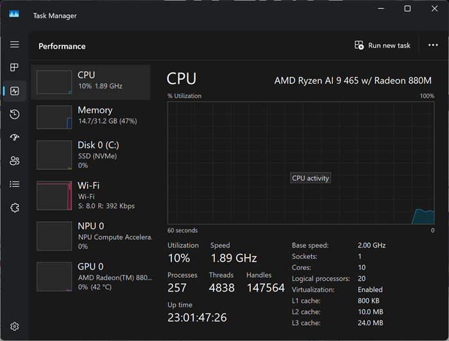Click the Disk 0 mini graph thumbnail
449x341 pixels.
click(x=54, y=154)
